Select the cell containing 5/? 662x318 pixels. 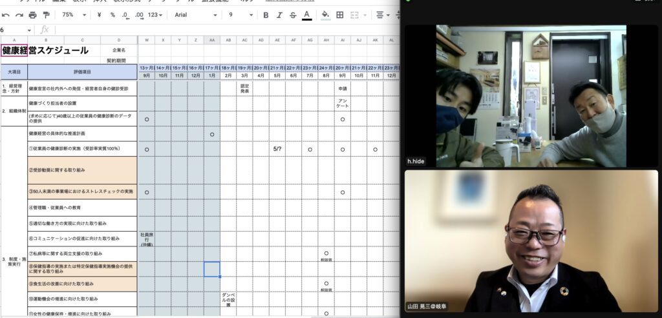click(277, 149)
